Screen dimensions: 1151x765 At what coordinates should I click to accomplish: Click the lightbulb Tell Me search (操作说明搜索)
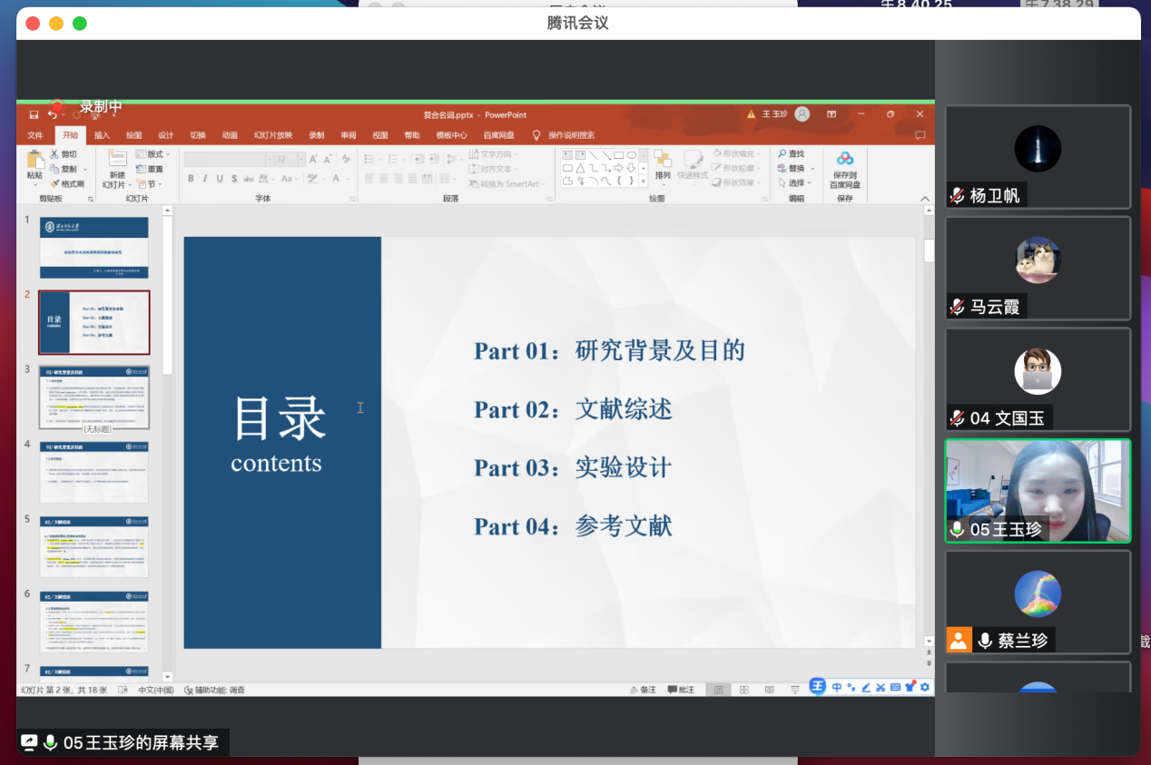tap(536, 135)
